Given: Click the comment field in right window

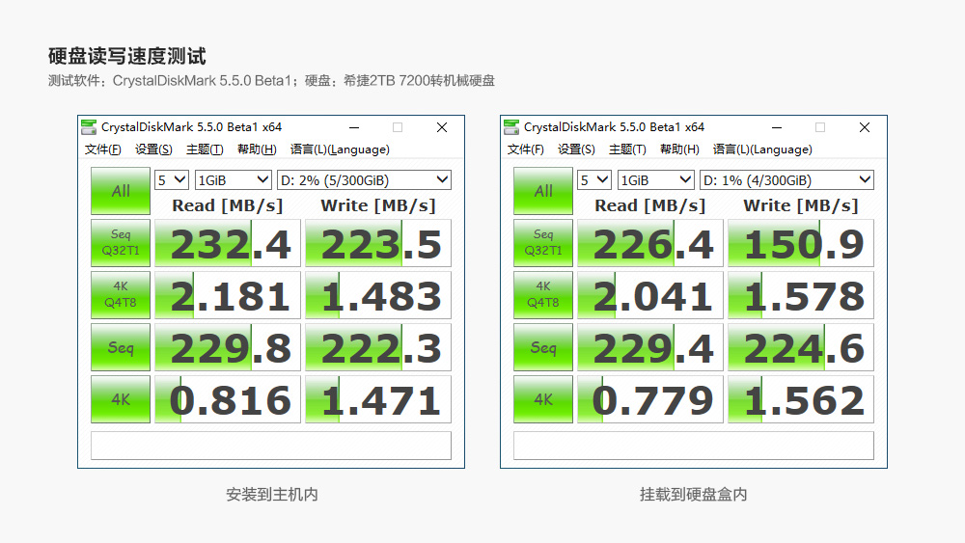Looking at the screenshot, I should (694, 446).
